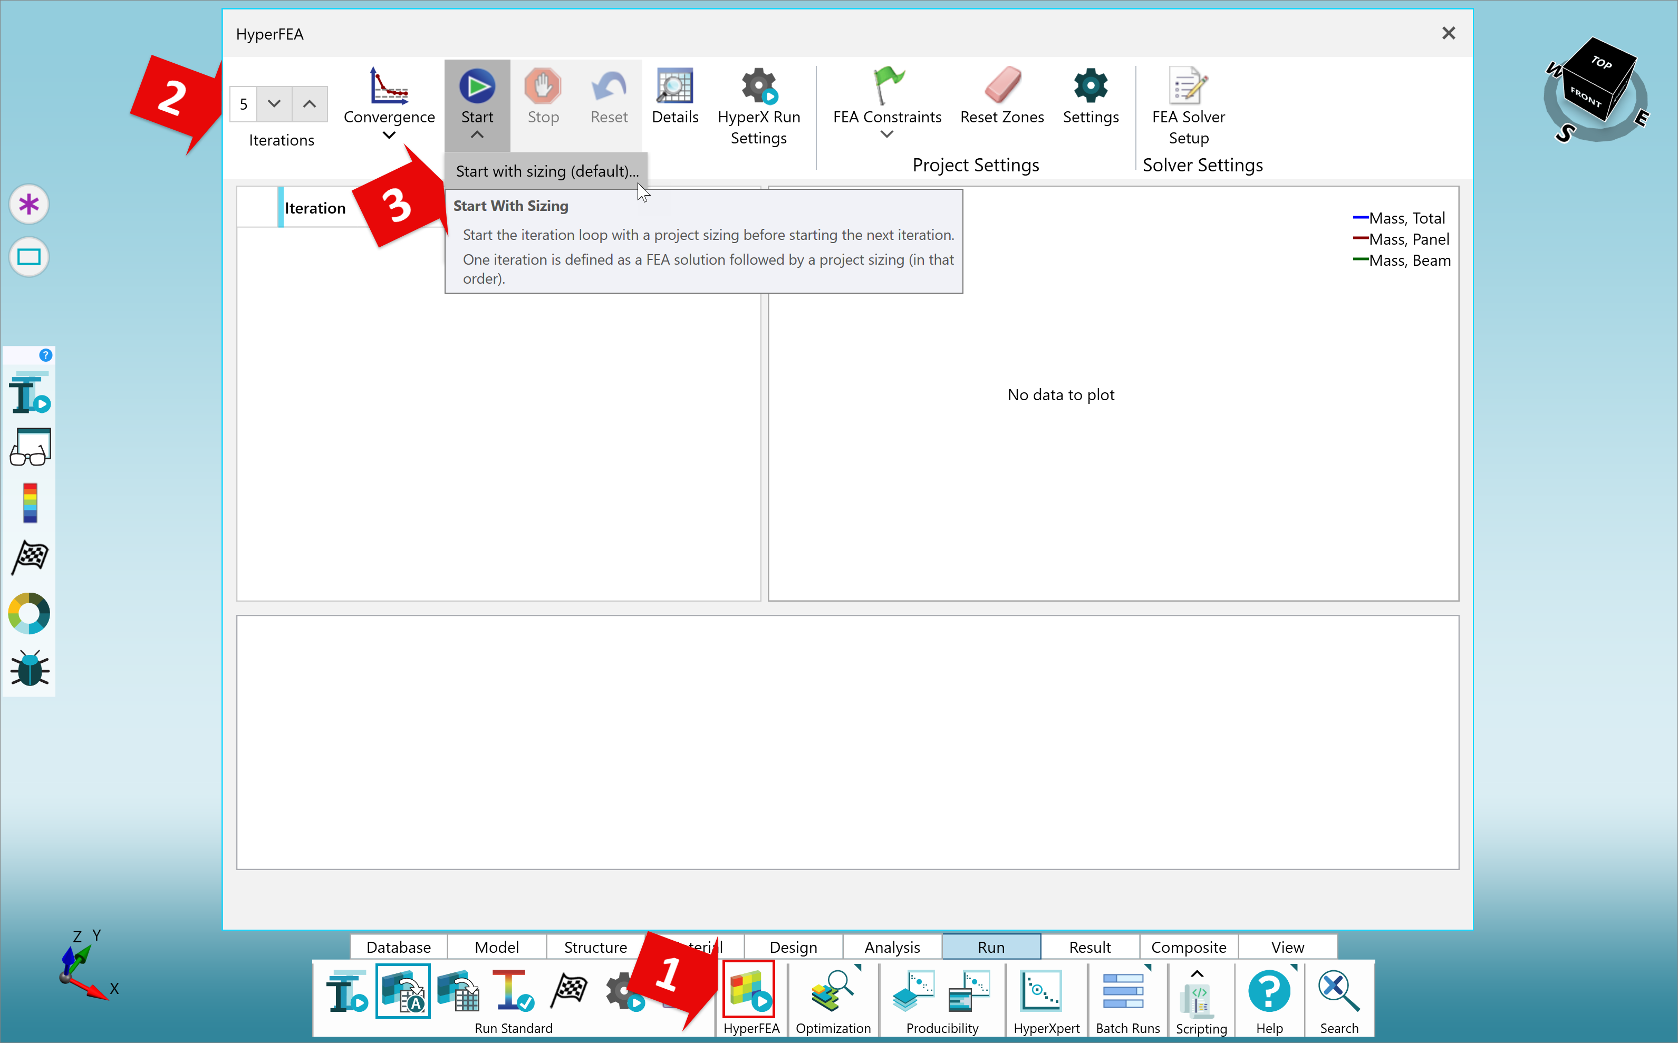Collapse the Start dropdown chevron
This screenshot has width=1678, height=1043.
pos(477,135)
